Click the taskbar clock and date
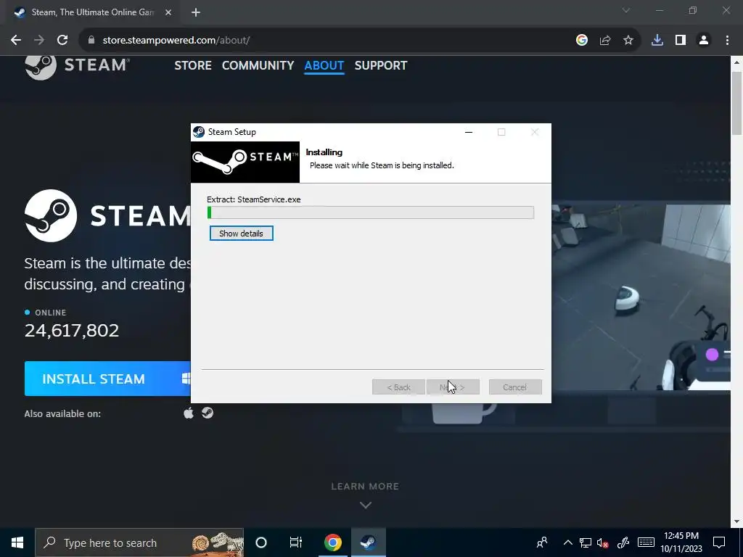The width and height of the screenshot is (743, 557). [681, 542]
